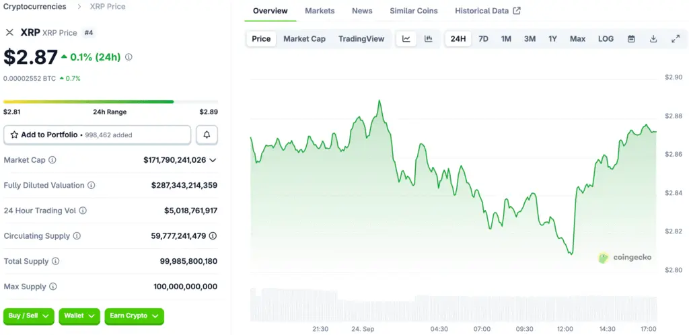Open Market Cap info tooltip icon

point(52,160)
